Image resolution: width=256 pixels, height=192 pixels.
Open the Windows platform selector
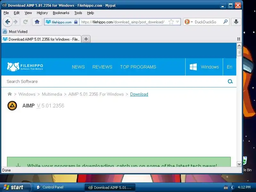(204, 67)
